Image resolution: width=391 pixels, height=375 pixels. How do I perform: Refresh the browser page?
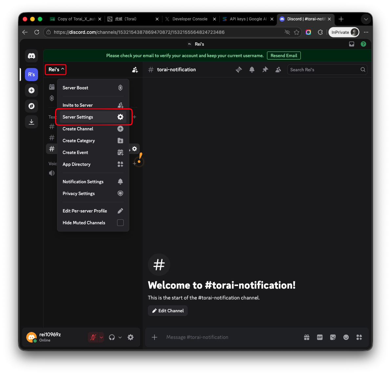pyautogui.click(x=37, y=32)
